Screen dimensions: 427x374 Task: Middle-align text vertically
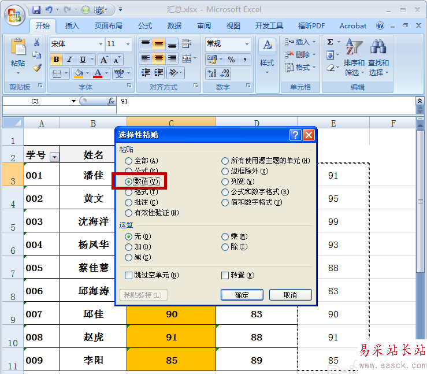tap(158, 43)
